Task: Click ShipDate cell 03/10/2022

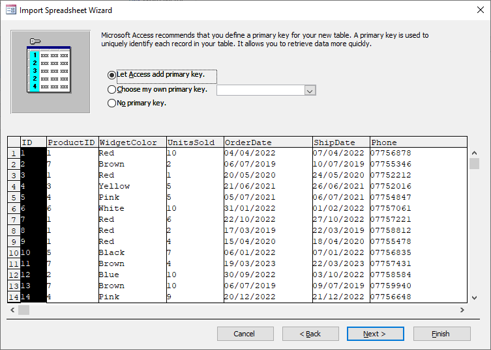Action: tap(341, 275)
